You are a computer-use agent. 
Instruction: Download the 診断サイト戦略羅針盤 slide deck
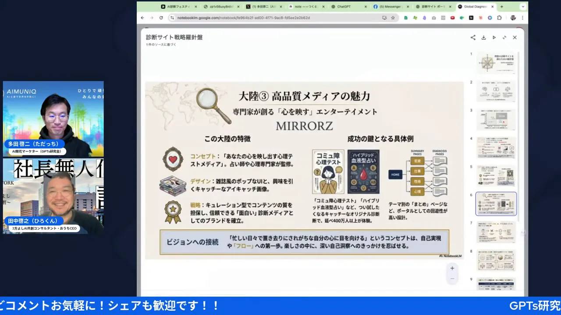click(483, 38)
